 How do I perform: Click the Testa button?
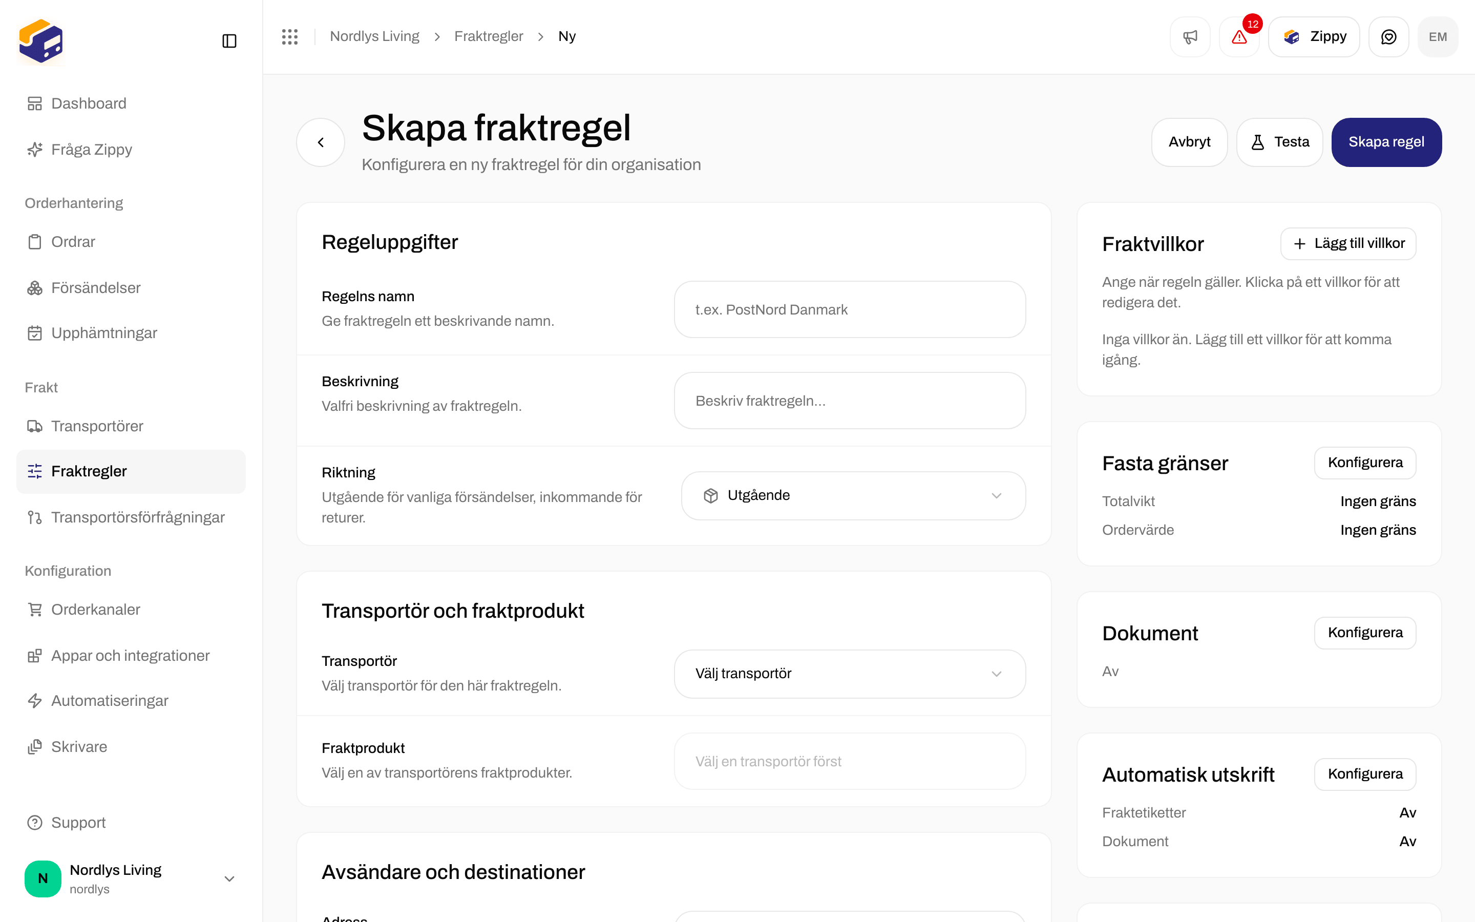1279,142
